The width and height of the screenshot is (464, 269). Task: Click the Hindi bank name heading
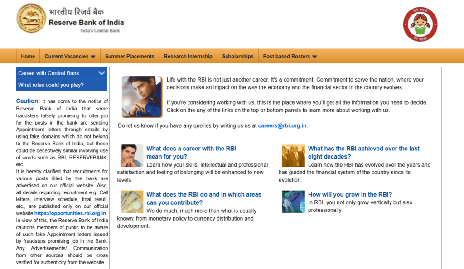76,12
